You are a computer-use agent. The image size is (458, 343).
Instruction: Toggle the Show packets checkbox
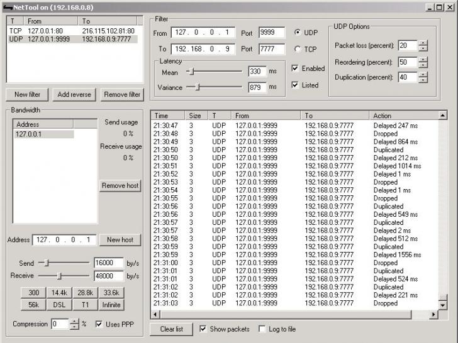click(x=203, y=329)
